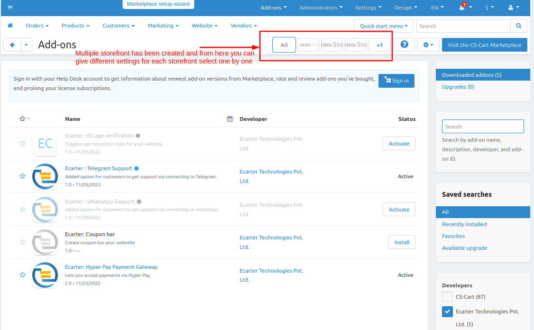
Task: Open Ecarter: Hyper Pay Payment Gateway link
Action: point(111,267)
